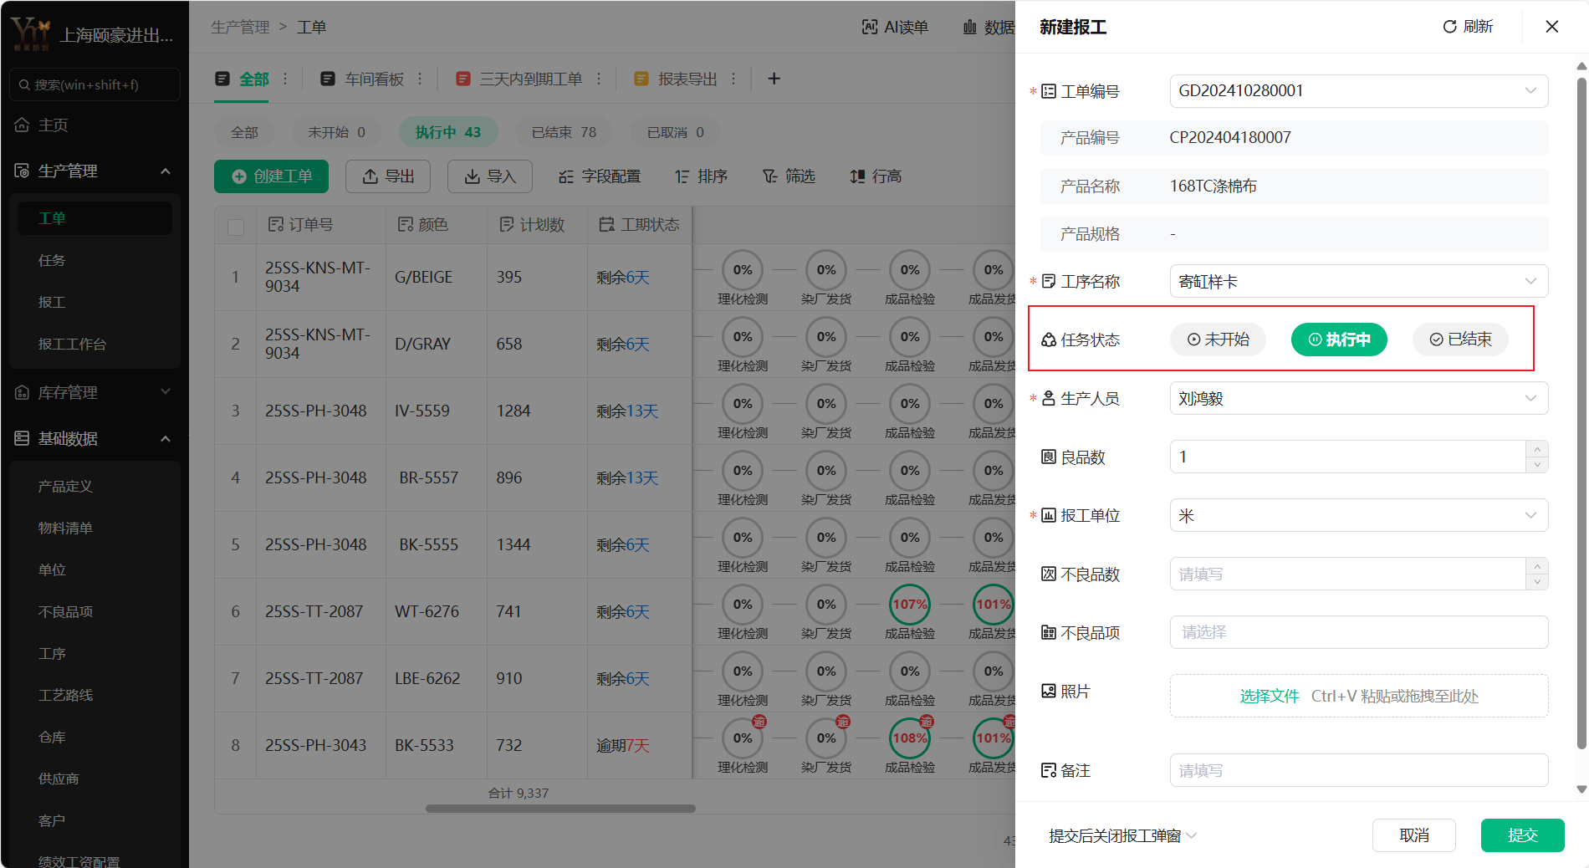Screen dimensions: 1589x868
Task: Click the 选择文件 link to upload a photo
Action: [x=1269, y=697]
